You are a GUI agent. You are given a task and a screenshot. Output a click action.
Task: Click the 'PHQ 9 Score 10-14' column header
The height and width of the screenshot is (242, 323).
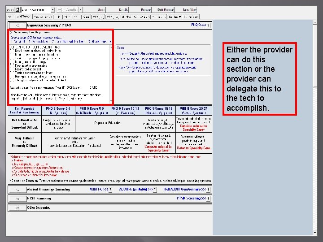[125, 111]
